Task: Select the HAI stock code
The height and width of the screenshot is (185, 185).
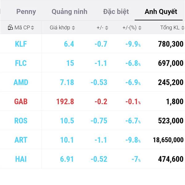Action: [x=21, y=159]
